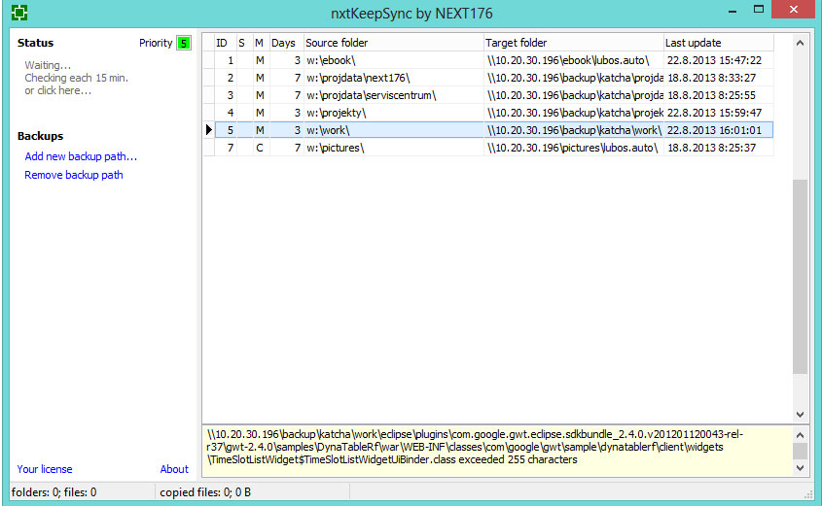Click the current-row arrow marker beside row 5
The image size is (822, 506).
click(x=208, y=129)
